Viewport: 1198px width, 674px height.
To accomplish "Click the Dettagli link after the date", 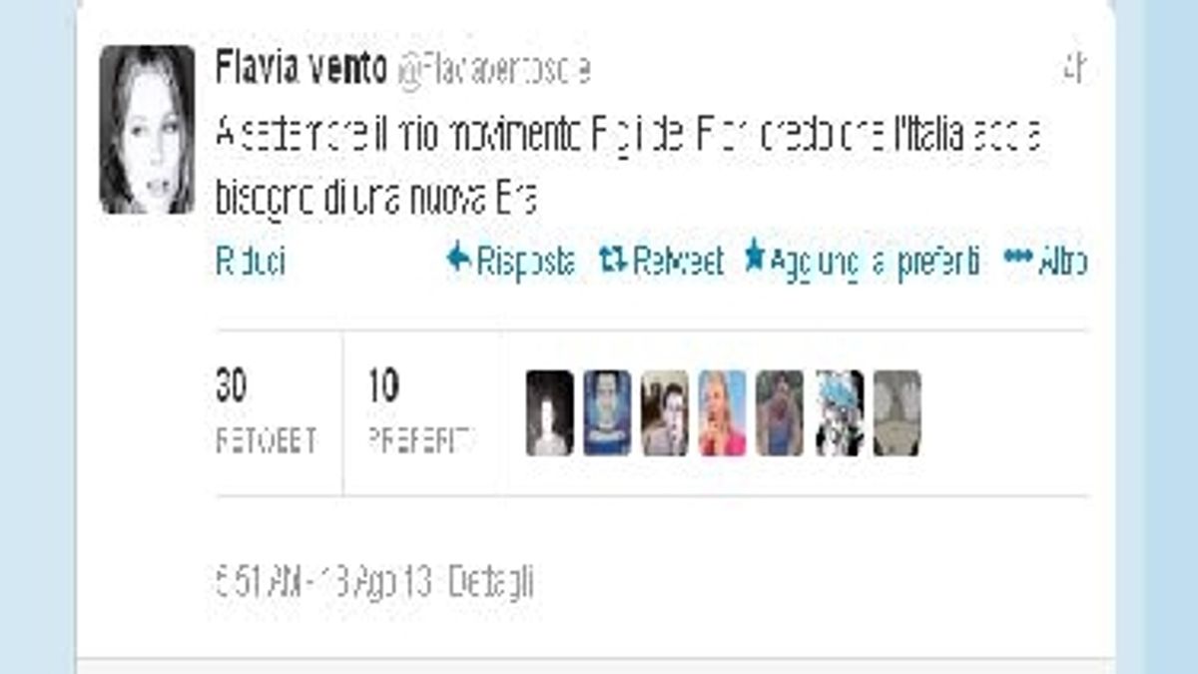I will [x=490, y=581].
